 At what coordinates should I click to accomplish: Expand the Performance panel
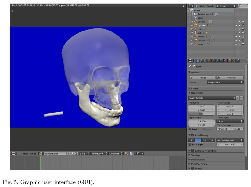pyautogui.click(x=198, y=160)
